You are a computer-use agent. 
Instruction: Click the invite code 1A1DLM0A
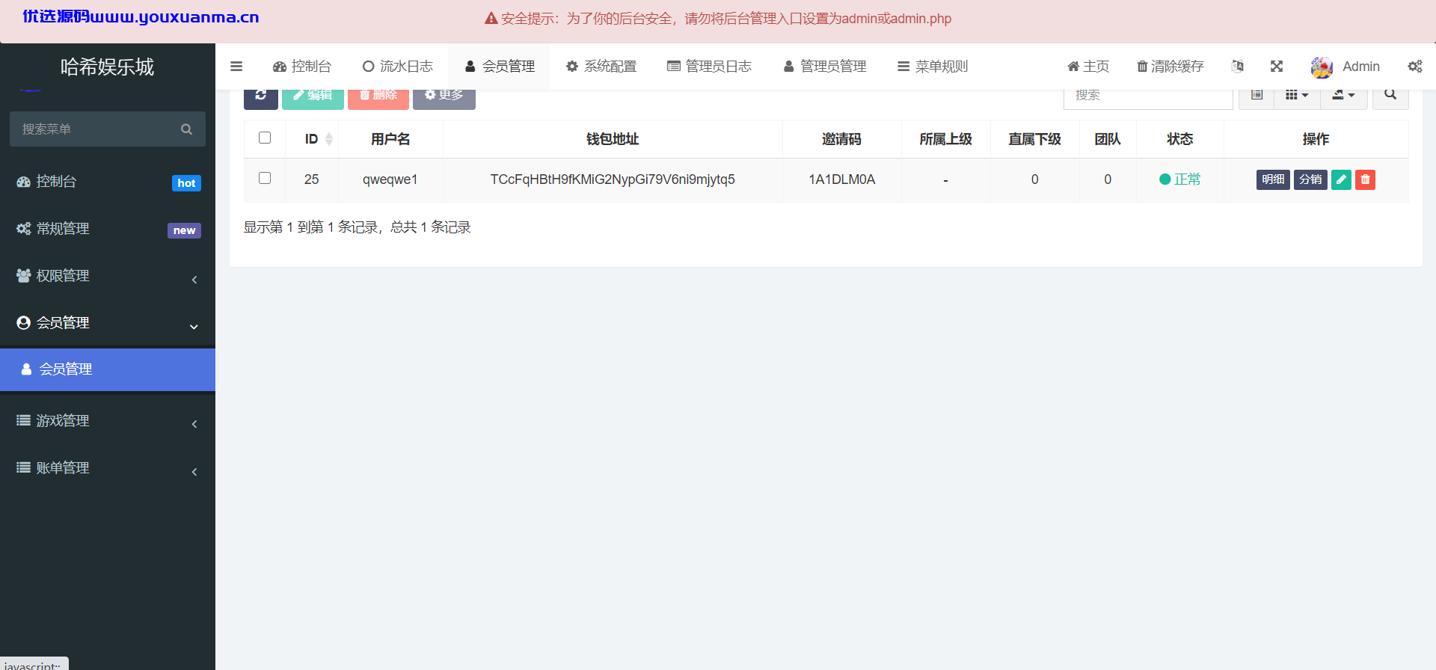(x=842, y=179)
